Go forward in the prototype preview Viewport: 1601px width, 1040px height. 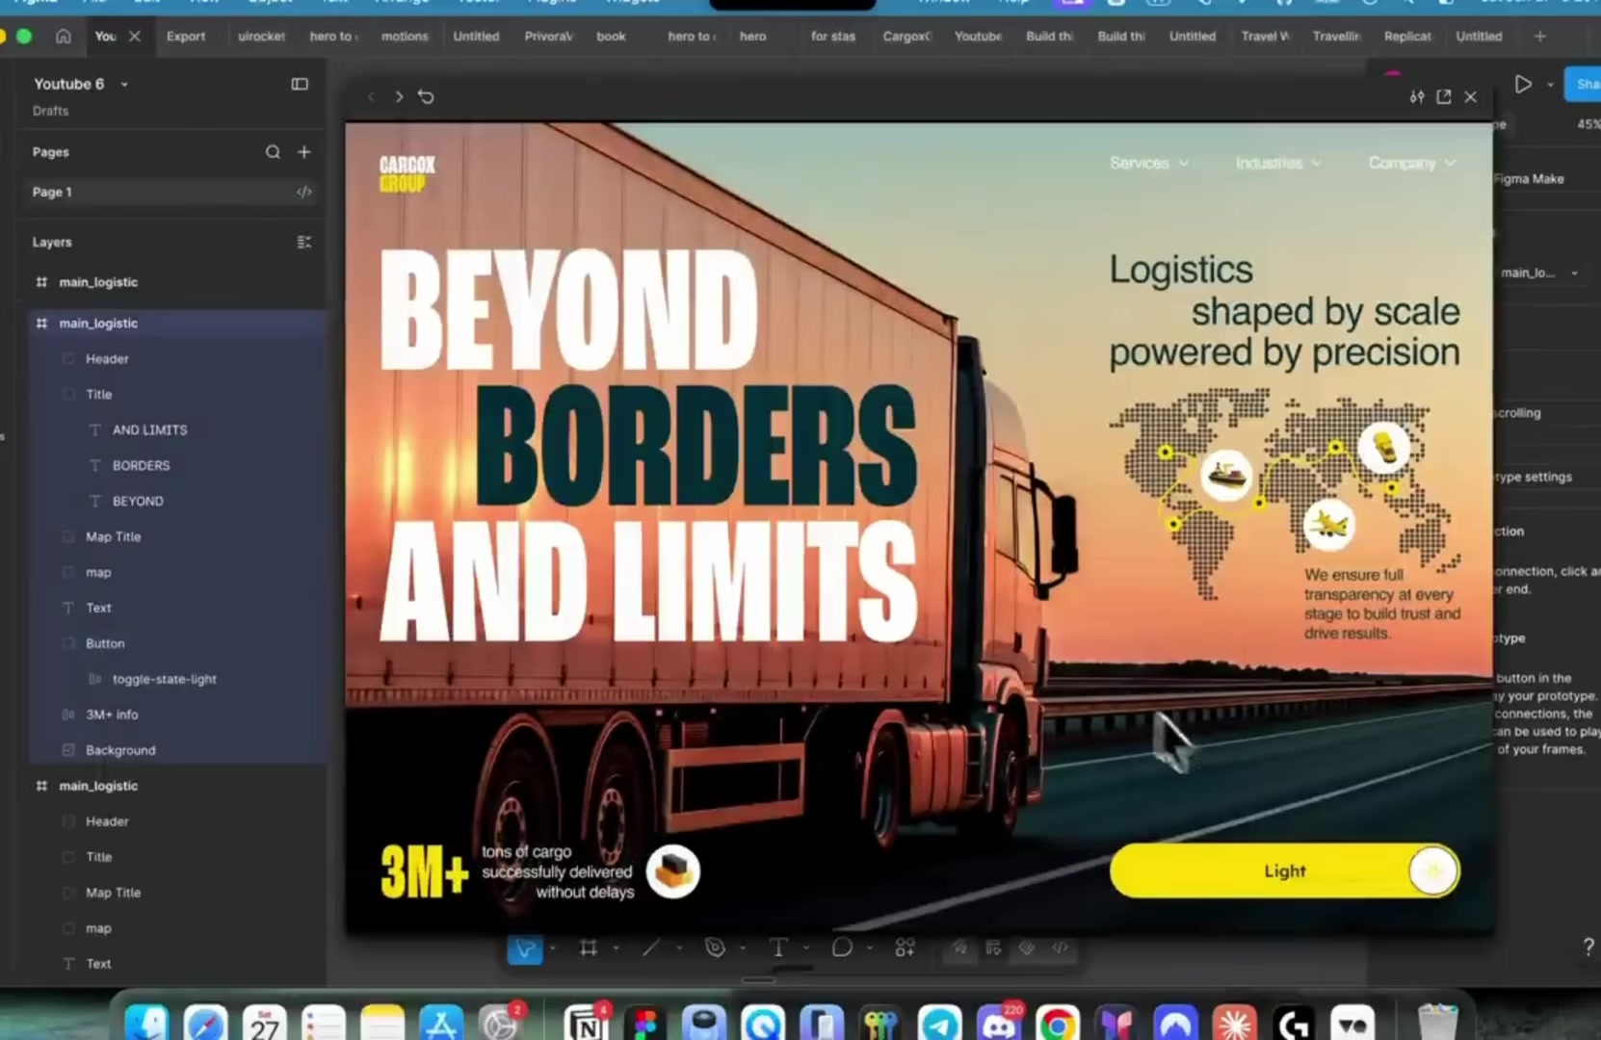click(399, 96)
